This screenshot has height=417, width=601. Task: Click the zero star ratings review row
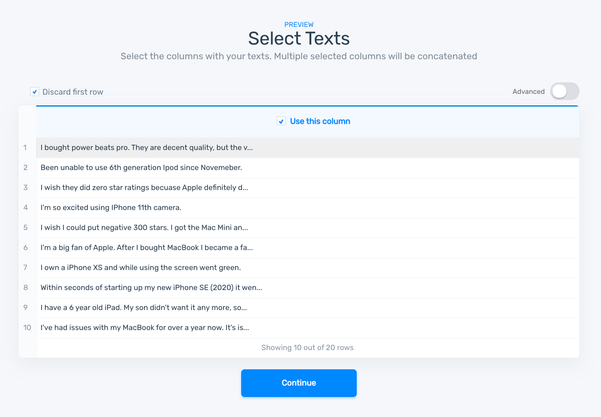click(144, 188)
